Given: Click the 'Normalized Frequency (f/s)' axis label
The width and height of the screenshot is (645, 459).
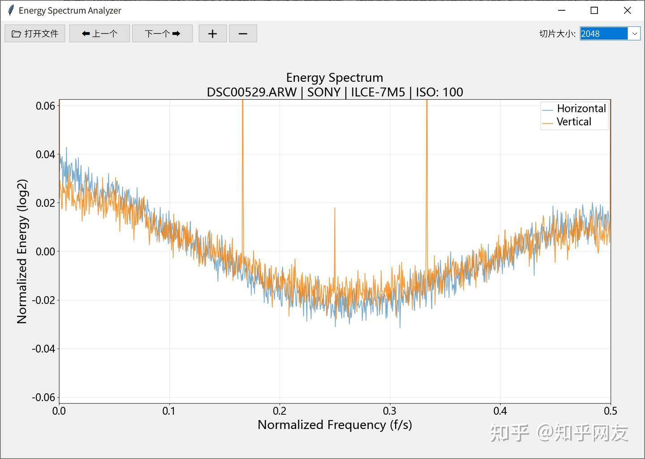Looking at the screenshot, I should (x=335, y=425).
